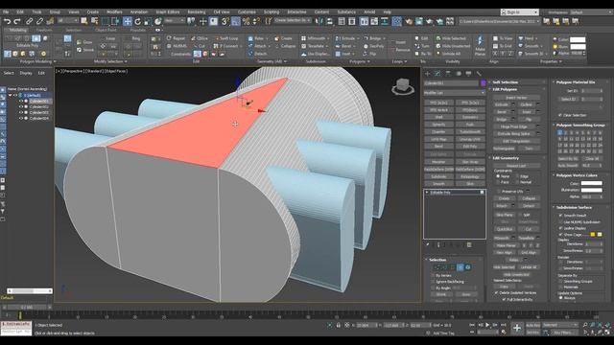Click the selection lock toggle in status bar

[339, 325]
